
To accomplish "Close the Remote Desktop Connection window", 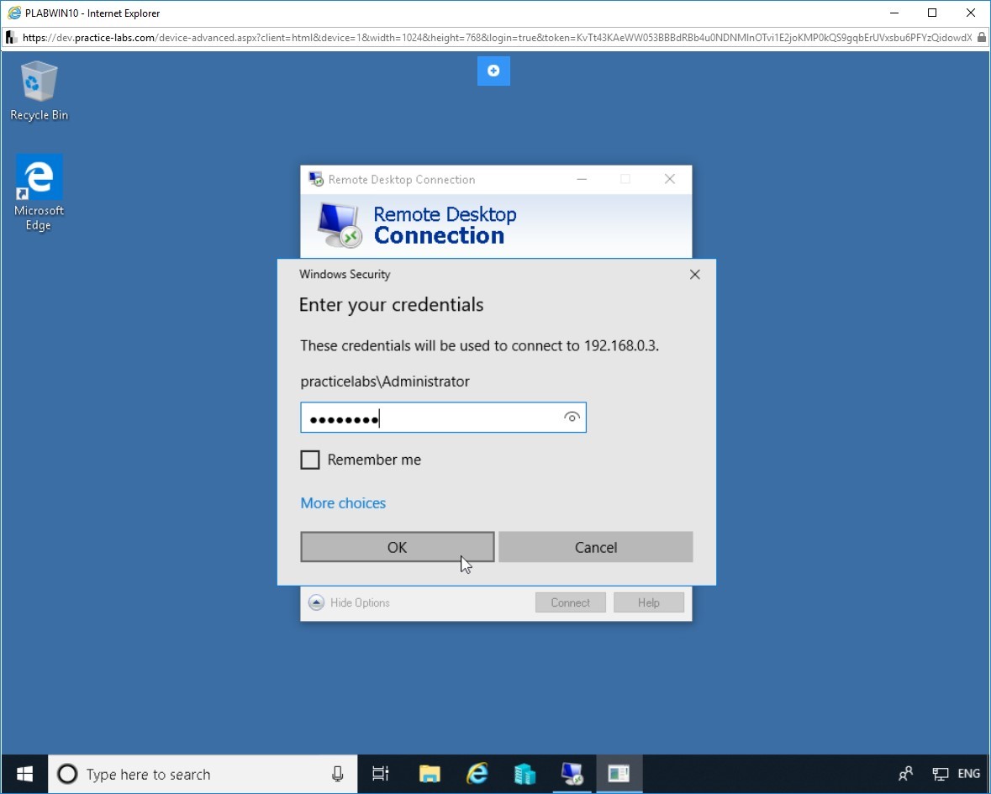I will tap(670, 180).
